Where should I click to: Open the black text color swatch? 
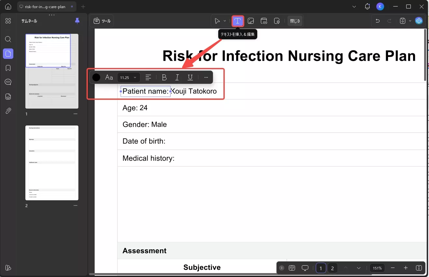click(x=96, y=77)
